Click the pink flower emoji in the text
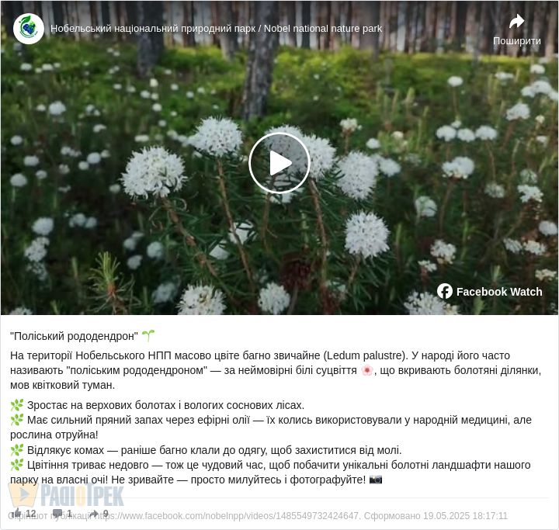The height and width of the screenshot is (530, 559). [x=366, y=370]
